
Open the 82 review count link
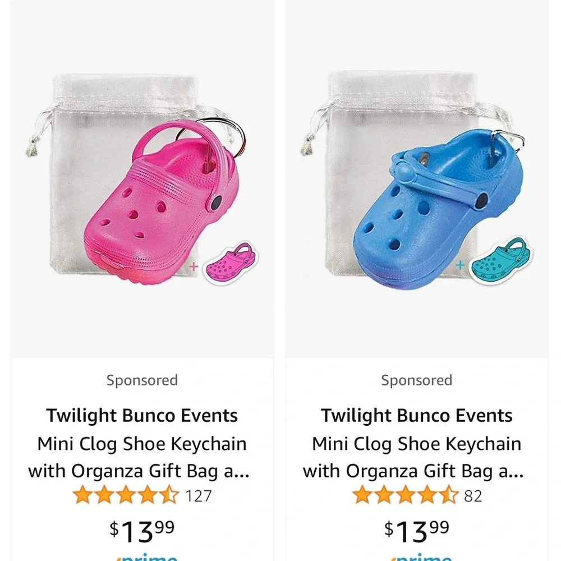473,496
